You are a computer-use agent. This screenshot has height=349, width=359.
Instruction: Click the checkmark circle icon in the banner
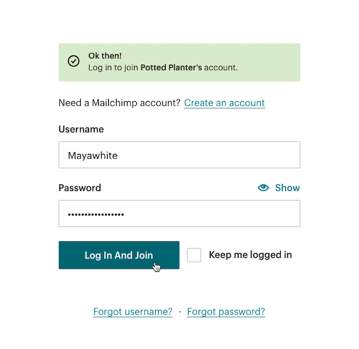point(74,61)
